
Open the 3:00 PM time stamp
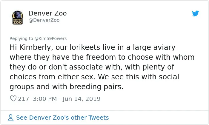click(x=45, y=99)
